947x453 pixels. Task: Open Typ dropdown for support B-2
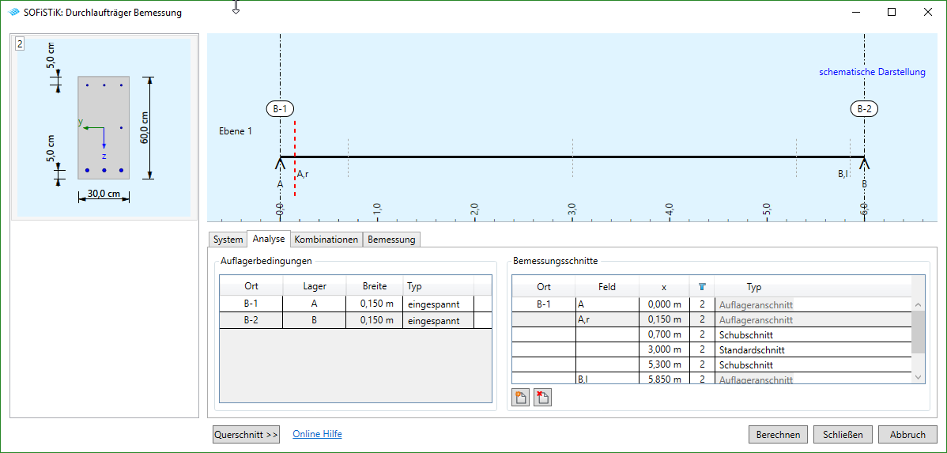click(x=439, y=320)
